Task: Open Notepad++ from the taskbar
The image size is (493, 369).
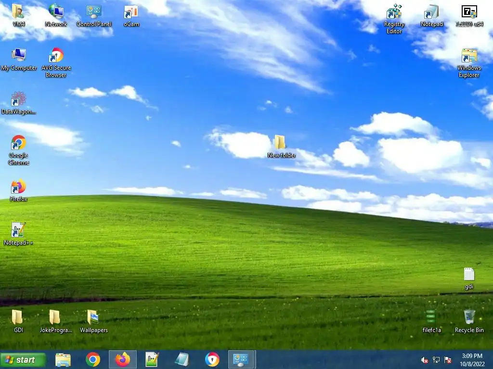Action: (152, 359)
